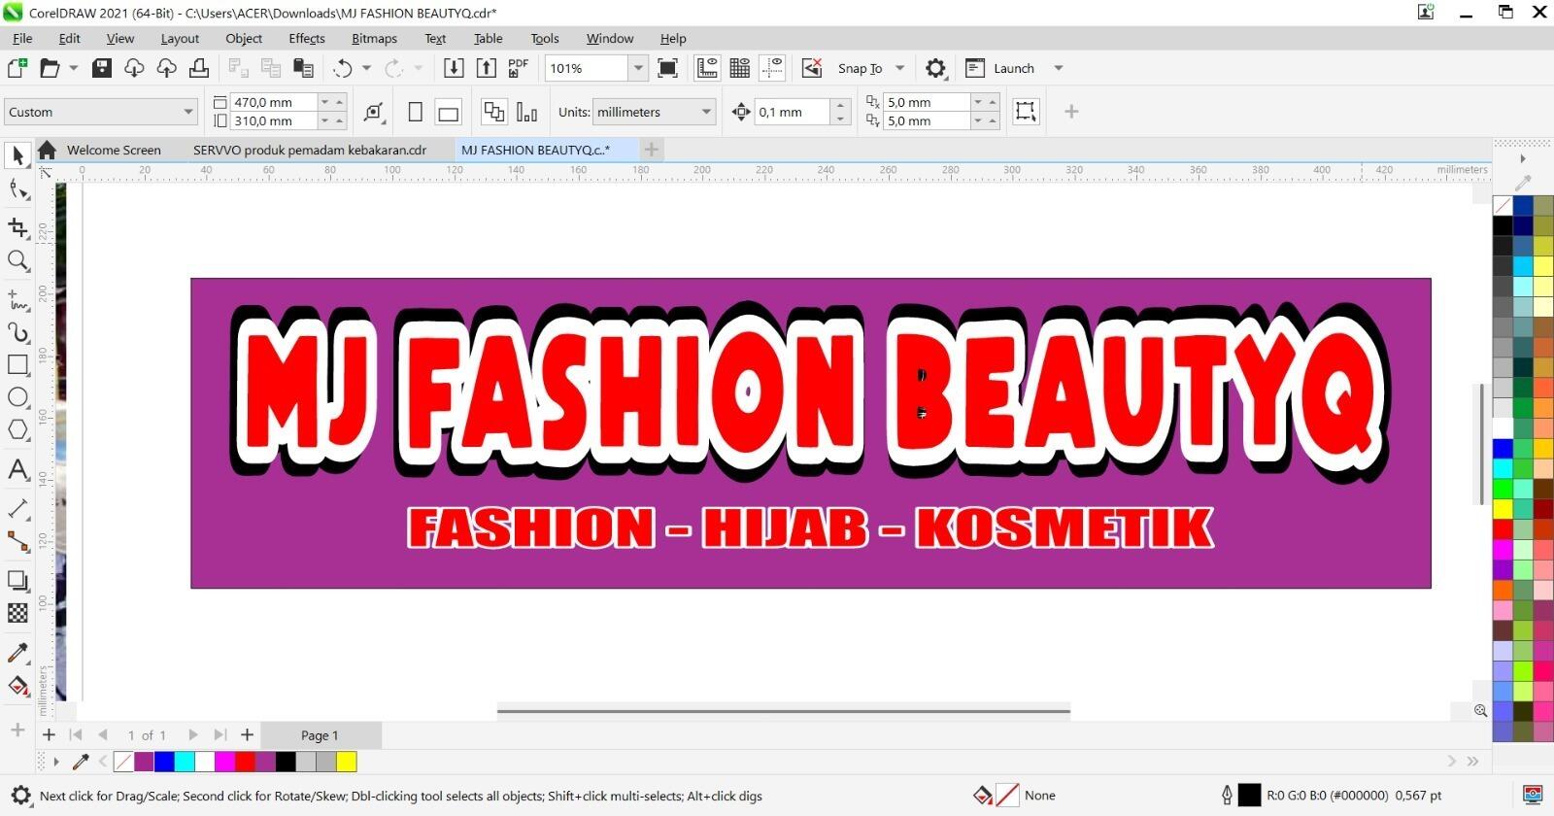Toggle portrait page orientation

(x=415, y=112)
